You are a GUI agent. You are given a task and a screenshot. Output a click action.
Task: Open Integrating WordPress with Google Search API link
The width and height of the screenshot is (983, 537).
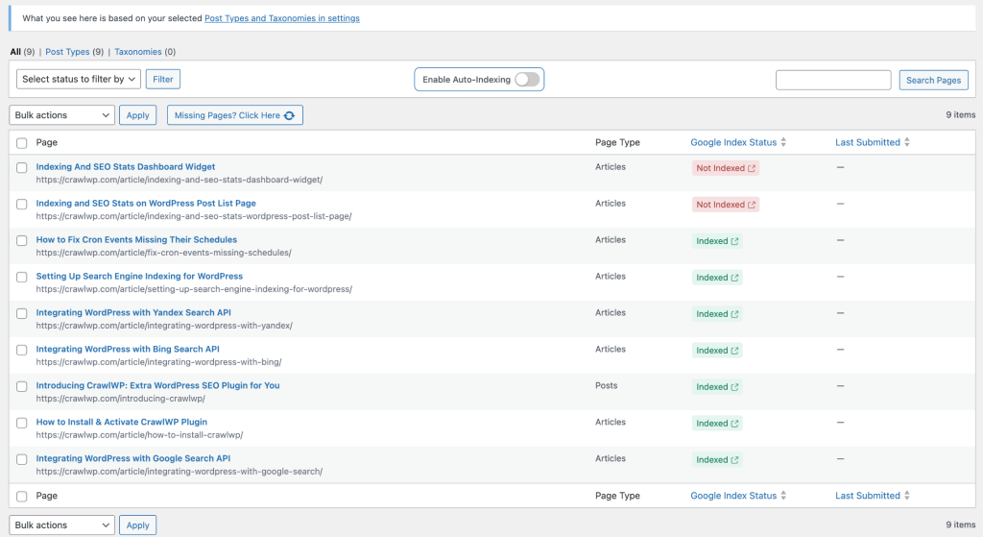pos(132,458)
